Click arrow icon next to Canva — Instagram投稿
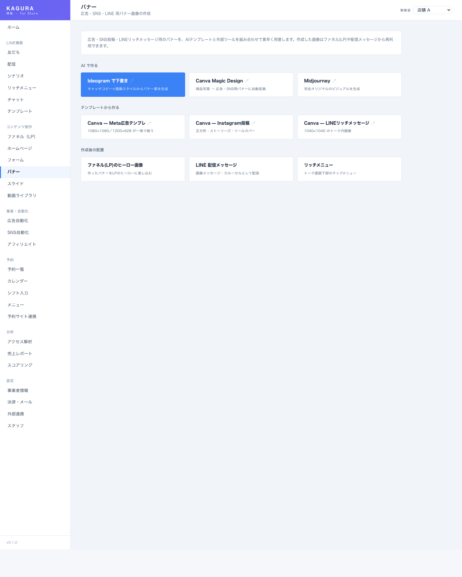This screenshot has height=577, width=462. point(253,123)
